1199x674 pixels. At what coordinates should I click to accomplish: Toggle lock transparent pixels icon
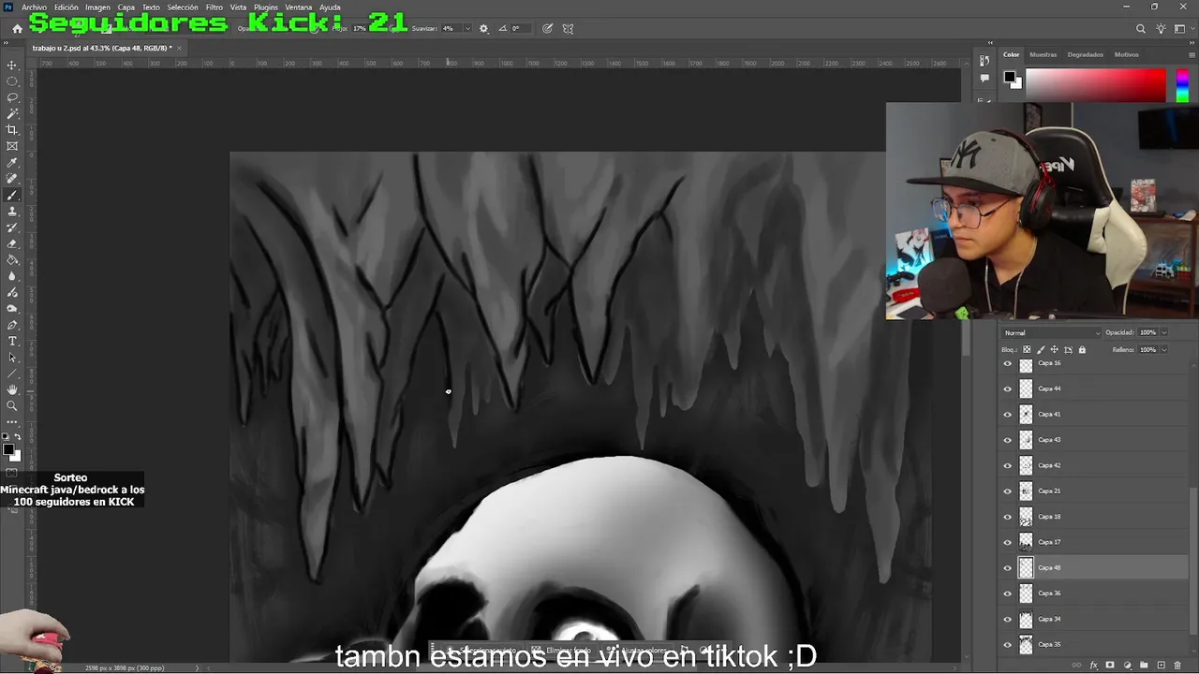click(x=1027, y=350)
